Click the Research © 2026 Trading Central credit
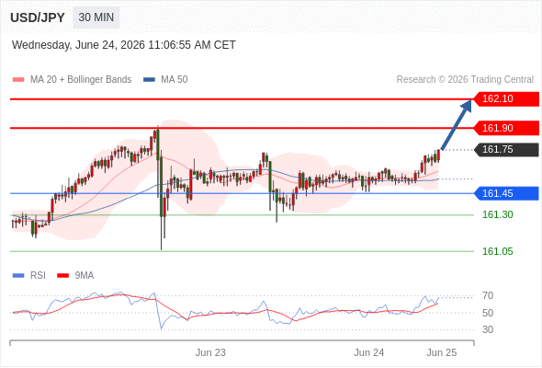Image resolution: width=542 pixels, height=368 pixels. coord(465,80)
